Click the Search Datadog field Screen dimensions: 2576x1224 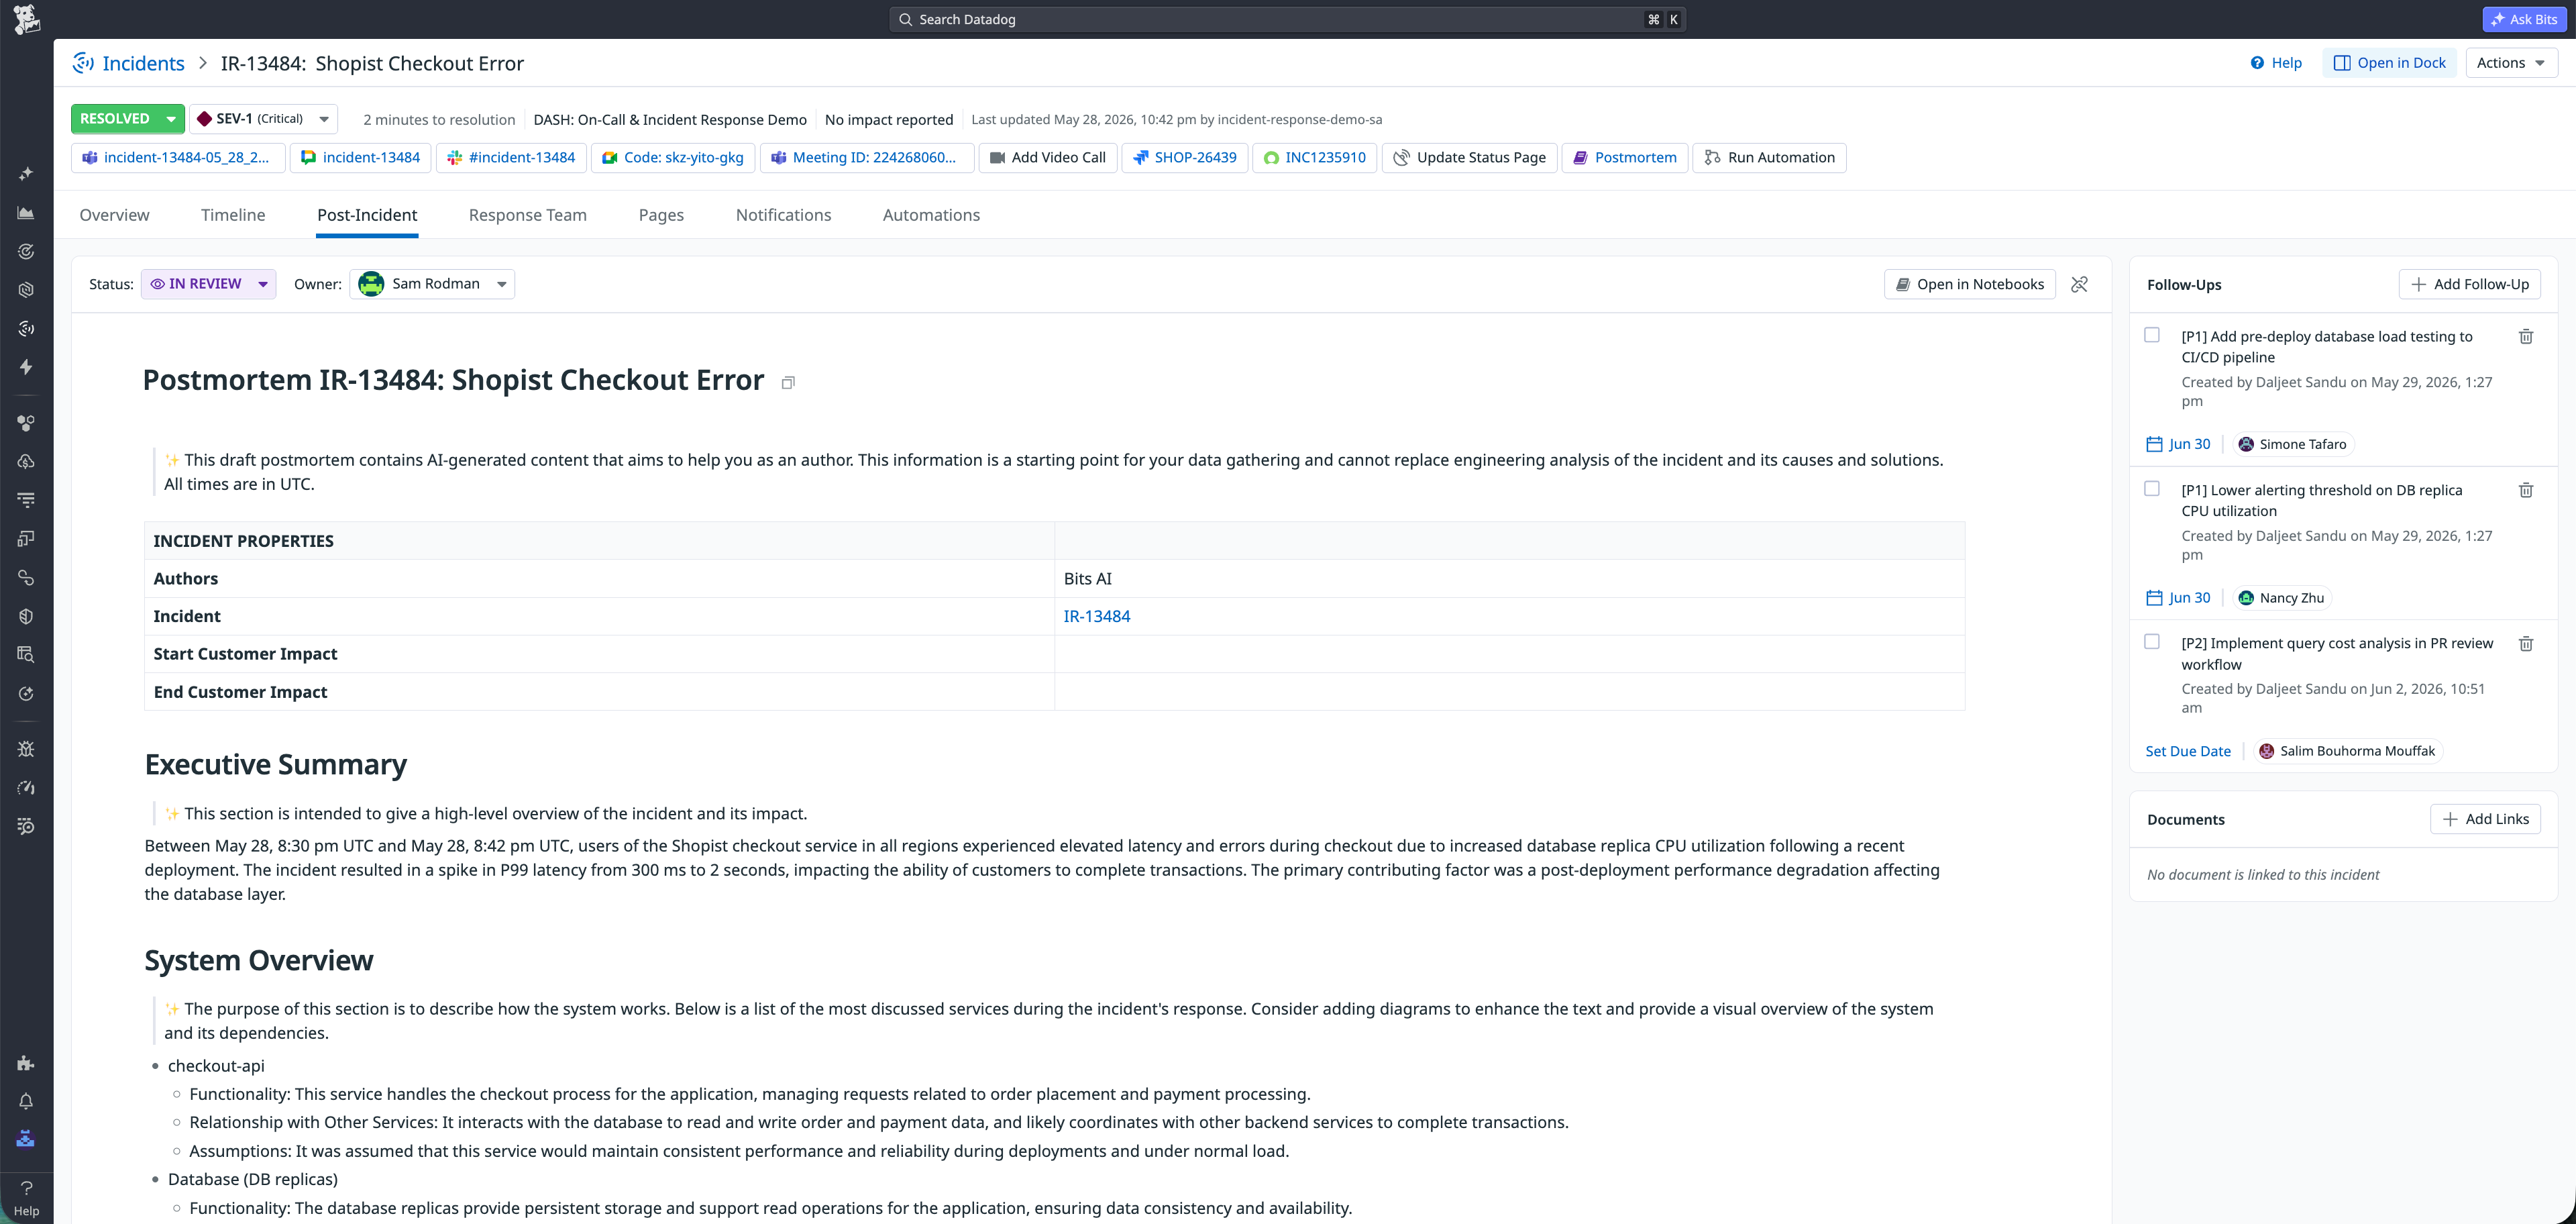point(1287,19)
